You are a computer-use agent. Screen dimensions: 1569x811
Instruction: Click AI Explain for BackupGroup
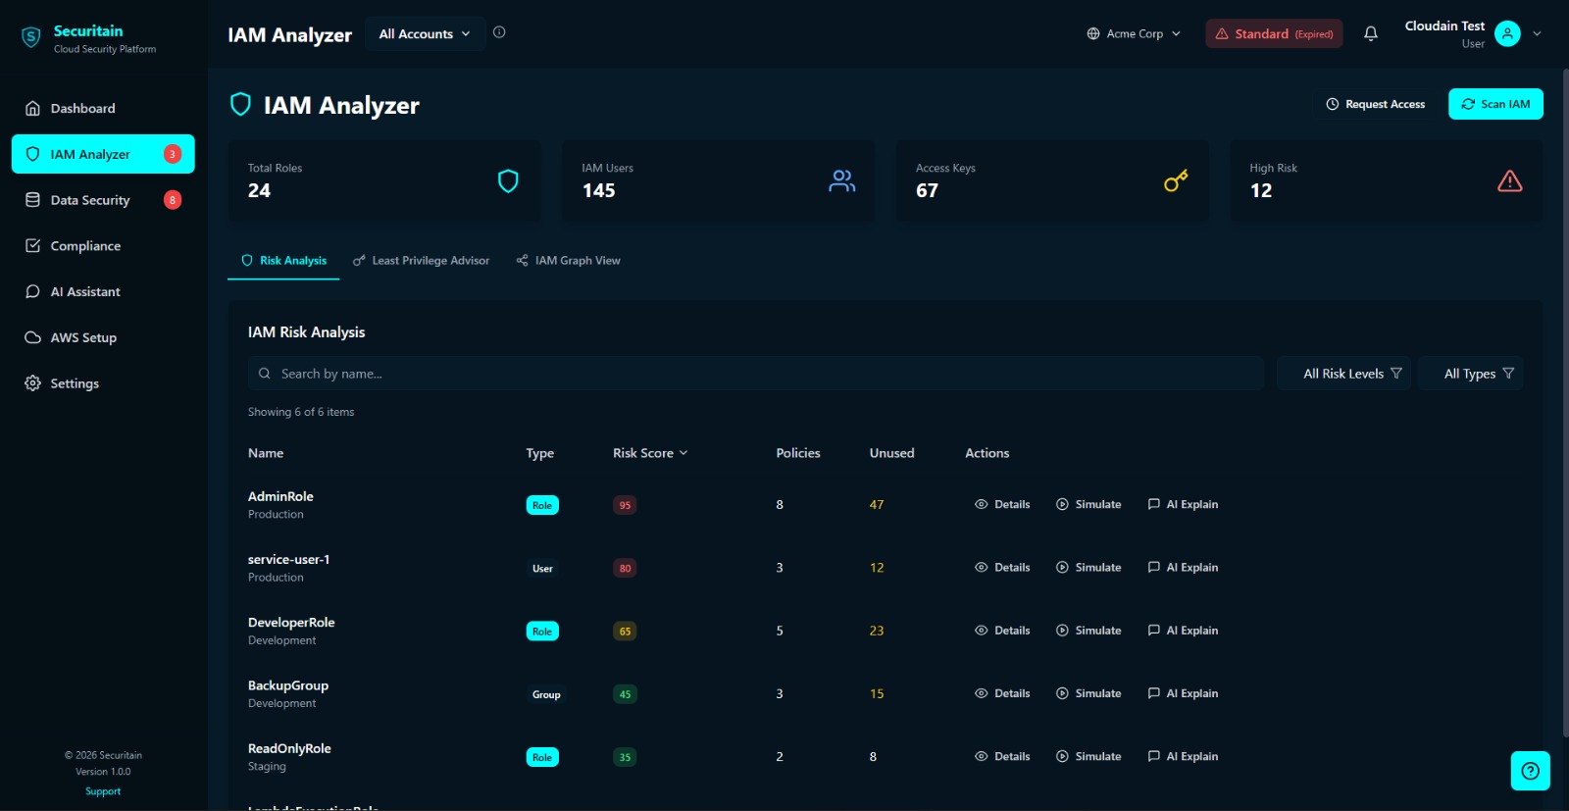click(1183, 693)
